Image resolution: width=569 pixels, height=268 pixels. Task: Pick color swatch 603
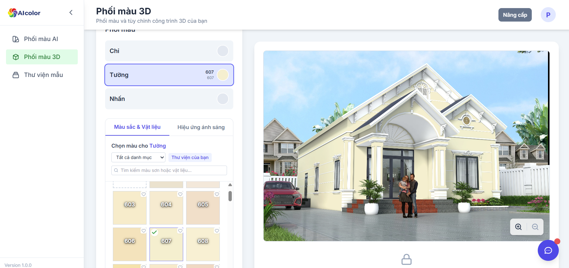pyautogui.click(x=130, y=208)
